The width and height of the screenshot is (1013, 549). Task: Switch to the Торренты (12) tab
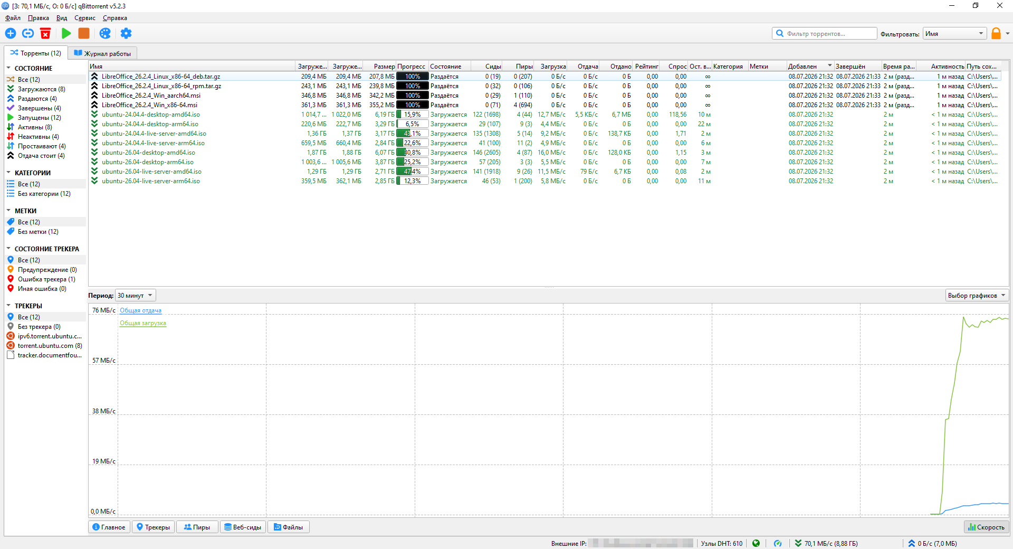[35, 53]
